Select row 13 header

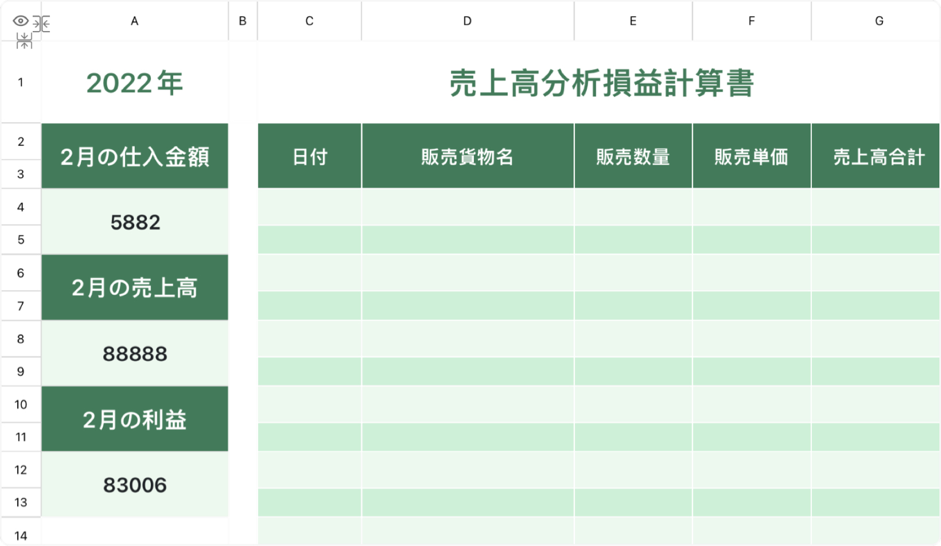[x=21, y=502]
